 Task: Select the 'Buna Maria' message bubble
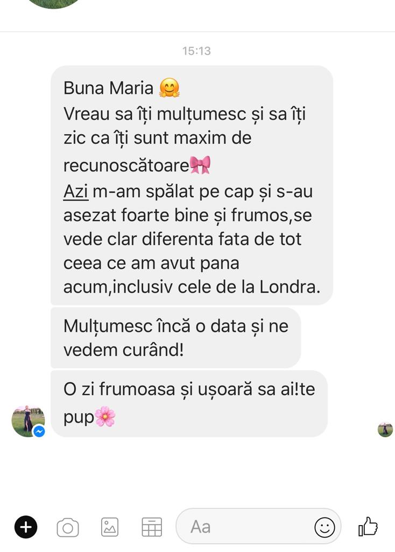coord(192,185)
